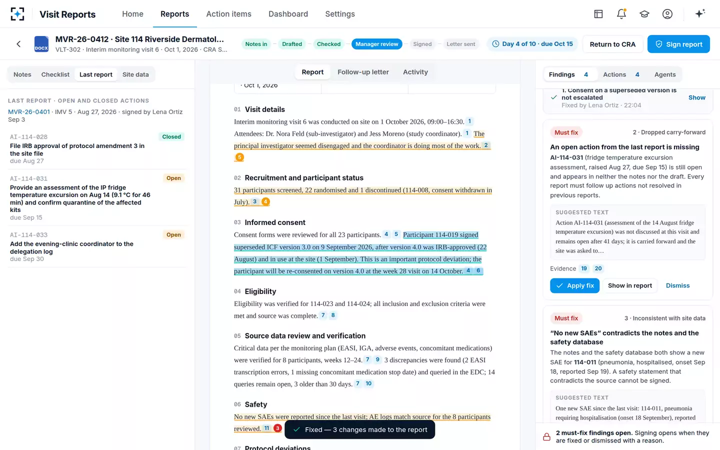Apply fix for dropped carry-forward finding
The width and height of the screenshot is (720, 450).
point(575,285)
